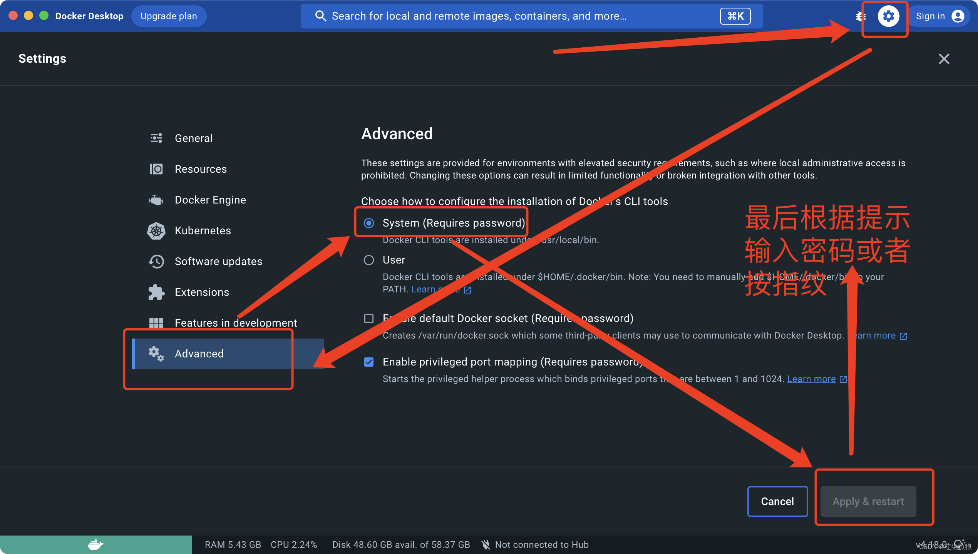Uncheck Enable privileged port mapping
This screenshot has height=554, width=978.
[x=369, y=362]
